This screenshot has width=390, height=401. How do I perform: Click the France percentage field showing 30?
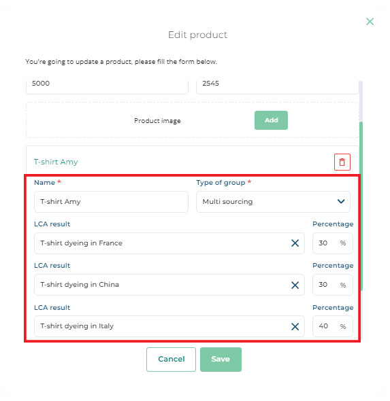click(333, 243)
